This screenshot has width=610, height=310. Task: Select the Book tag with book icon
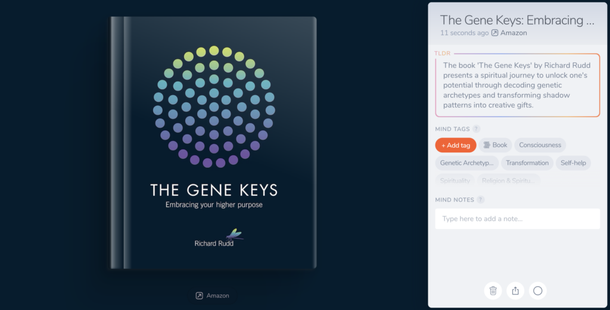pos(494,145)
